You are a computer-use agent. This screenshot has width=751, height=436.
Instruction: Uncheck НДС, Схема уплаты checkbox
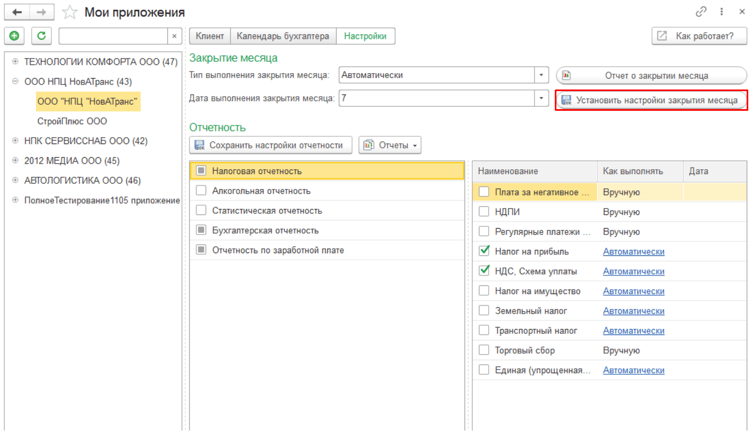484,271
